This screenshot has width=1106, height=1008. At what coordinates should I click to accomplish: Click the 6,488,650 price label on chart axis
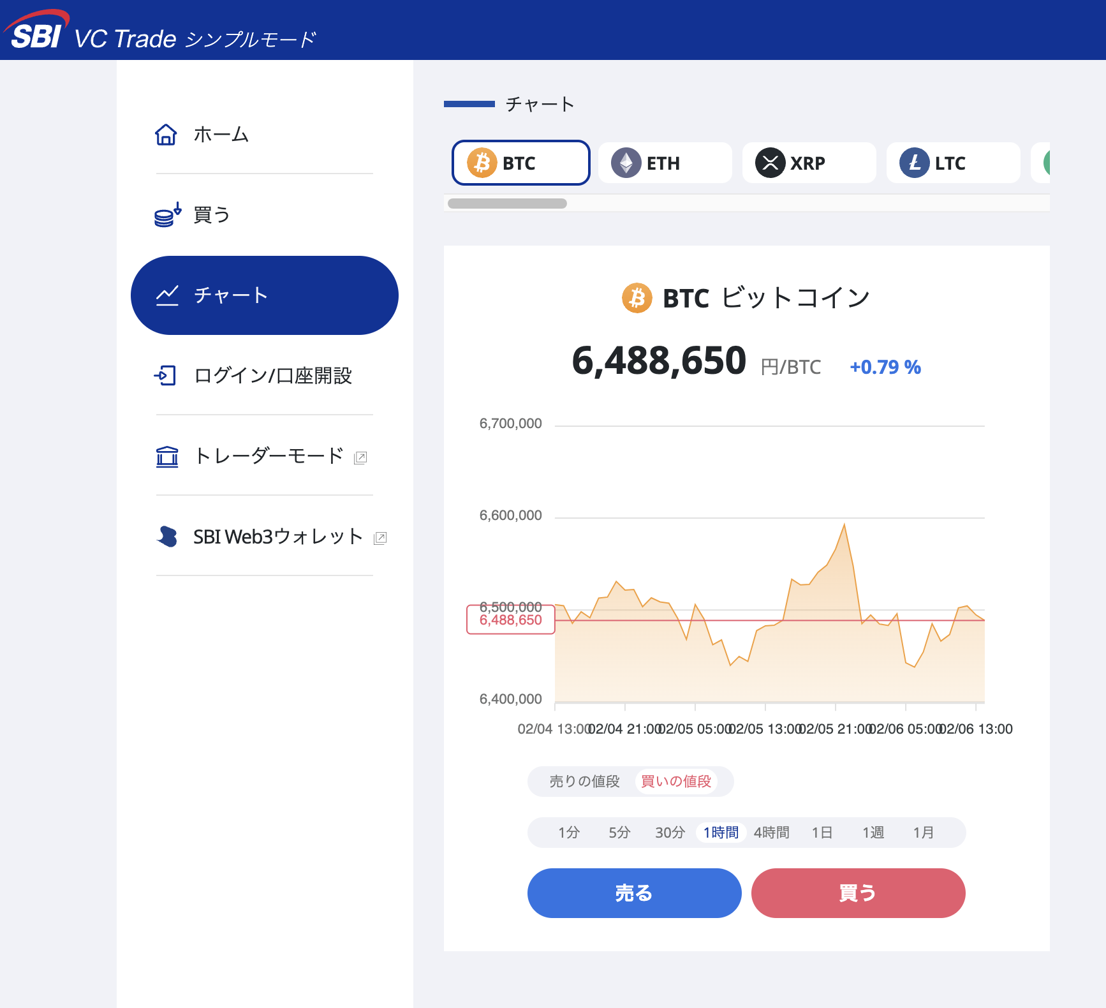tap(511, 620)
